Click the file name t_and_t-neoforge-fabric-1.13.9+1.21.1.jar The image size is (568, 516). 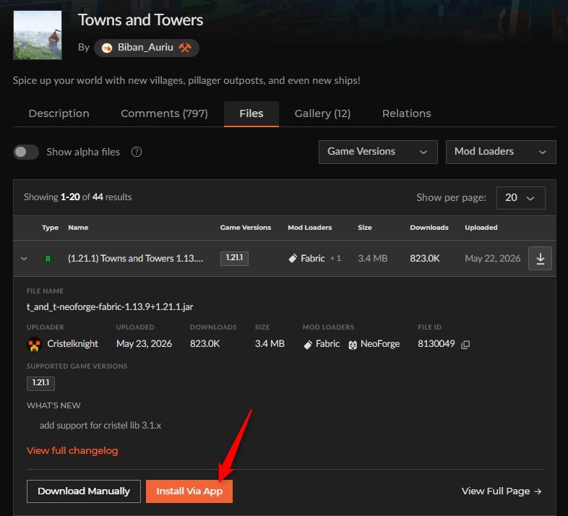point(110,307)
